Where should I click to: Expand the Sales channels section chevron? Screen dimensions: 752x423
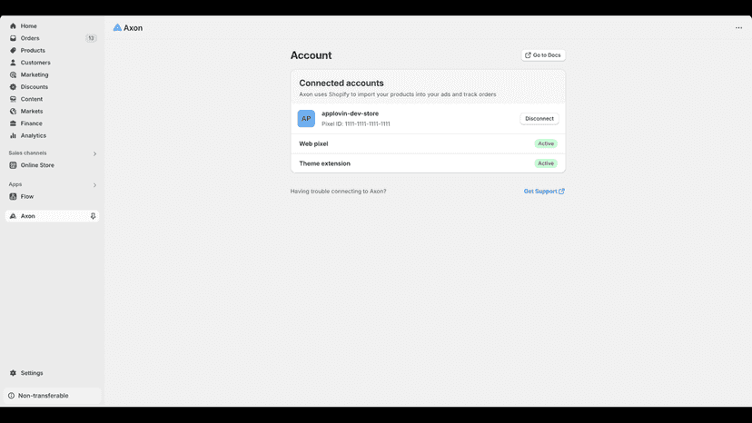coord(94,154)
